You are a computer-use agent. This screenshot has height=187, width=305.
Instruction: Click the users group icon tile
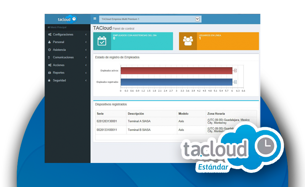(188, 41)
